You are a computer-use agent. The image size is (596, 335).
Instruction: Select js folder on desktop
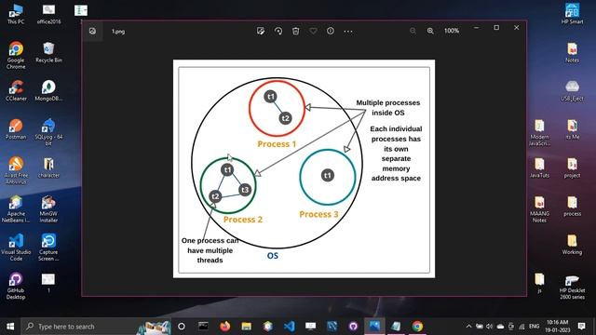[539, 283]
